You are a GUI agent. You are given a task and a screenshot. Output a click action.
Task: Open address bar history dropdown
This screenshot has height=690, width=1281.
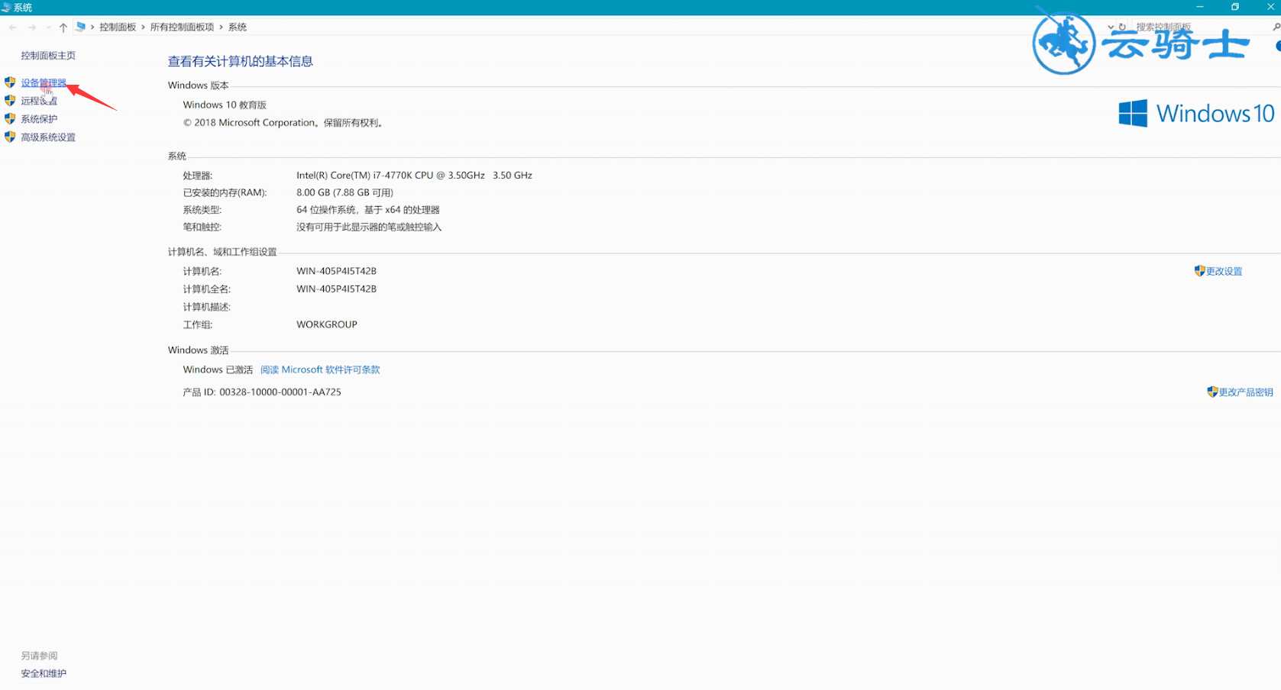coord(1111,27)
